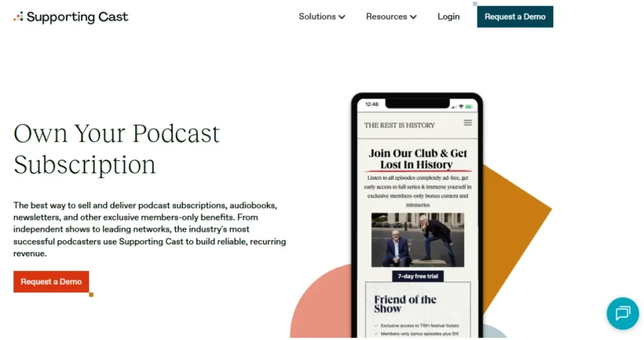Click the podcast hosts photo in phone
This screenshot has height=340, width=644.
(x=418, y=240)
